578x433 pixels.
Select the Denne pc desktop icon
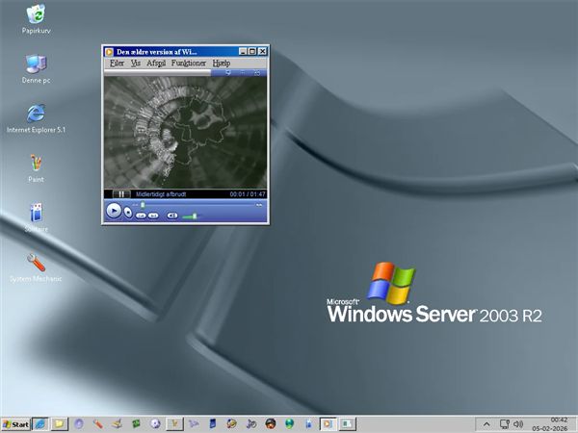(36, 69)
